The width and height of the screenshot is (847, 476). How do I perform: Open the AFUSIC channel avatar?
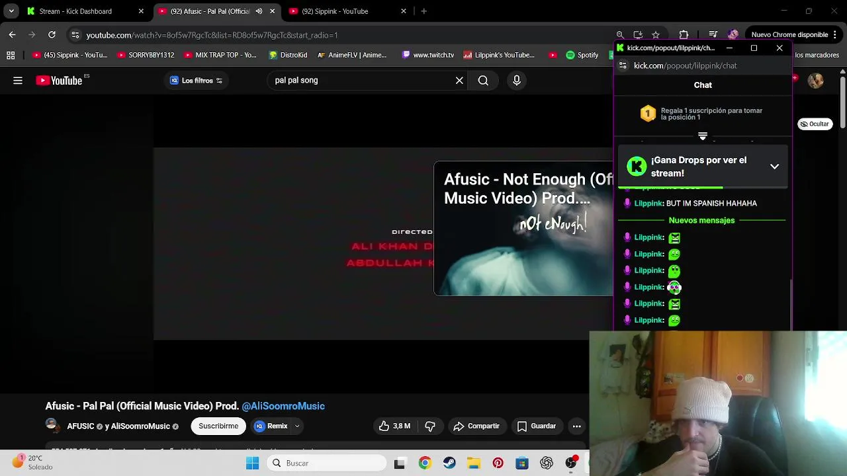point(52,426)
